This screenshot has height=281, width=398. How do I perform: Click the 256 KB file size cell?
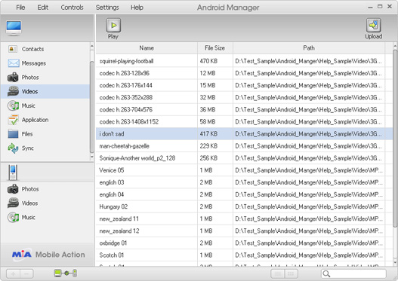point(215,158)
